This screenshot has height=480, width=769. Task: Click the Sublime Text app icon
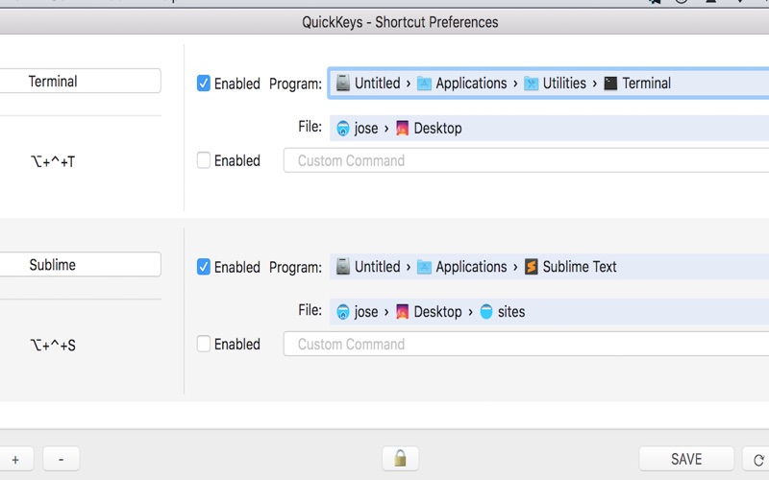coord(532,267)
